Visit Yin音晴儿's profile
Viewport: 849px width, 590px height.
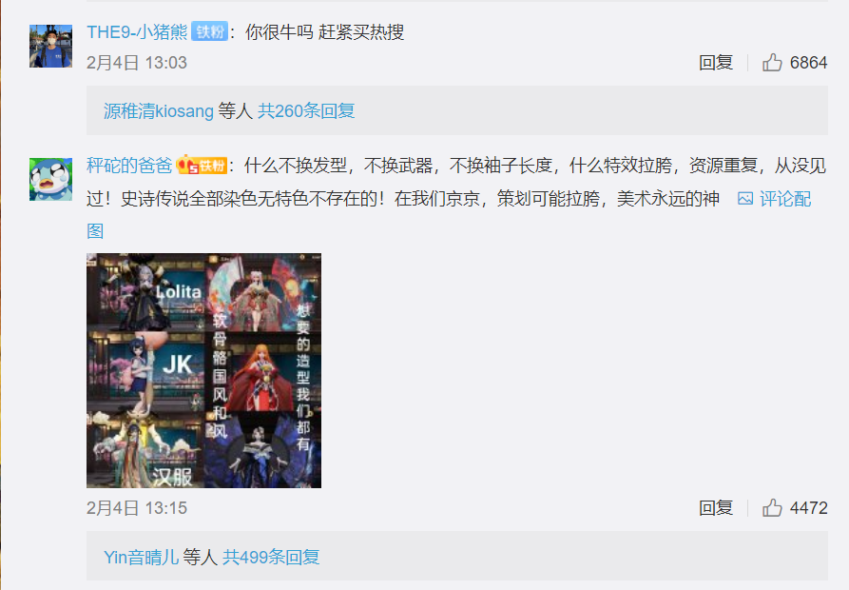point(141,557)
